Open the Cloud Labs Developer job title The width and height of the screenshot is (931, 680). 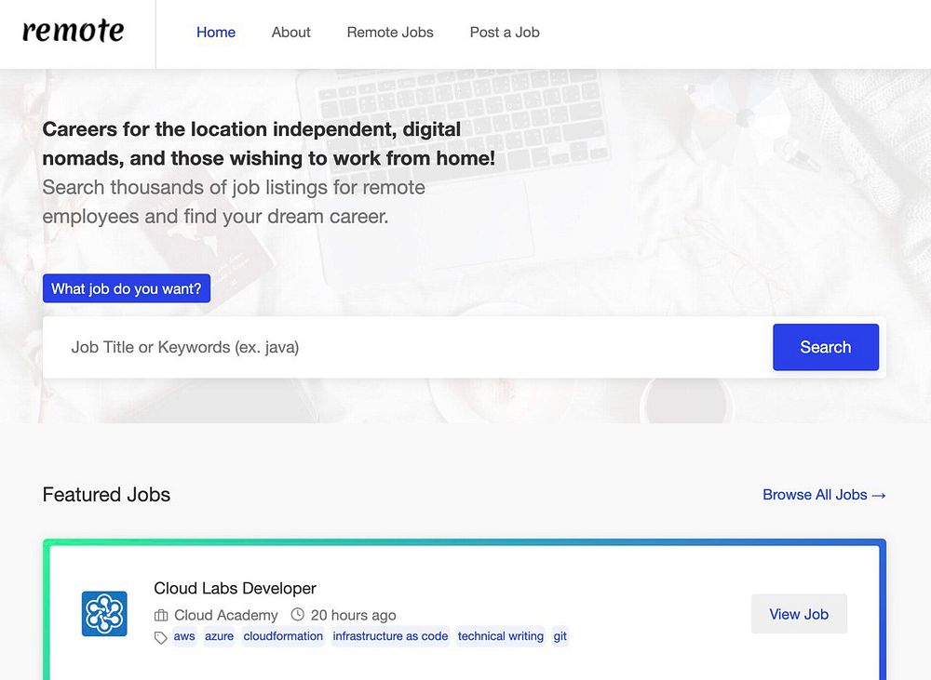[x=236, y=588]
